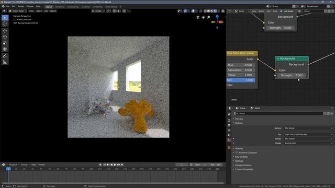The height and width of the screenshot is (188, 335).
Task: Toggle wireframe viewport shading mode
Action: point(205,11)
